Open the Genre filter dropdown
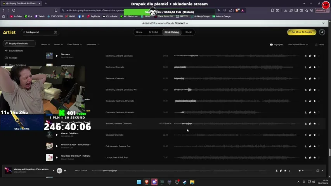 [46, 45]
